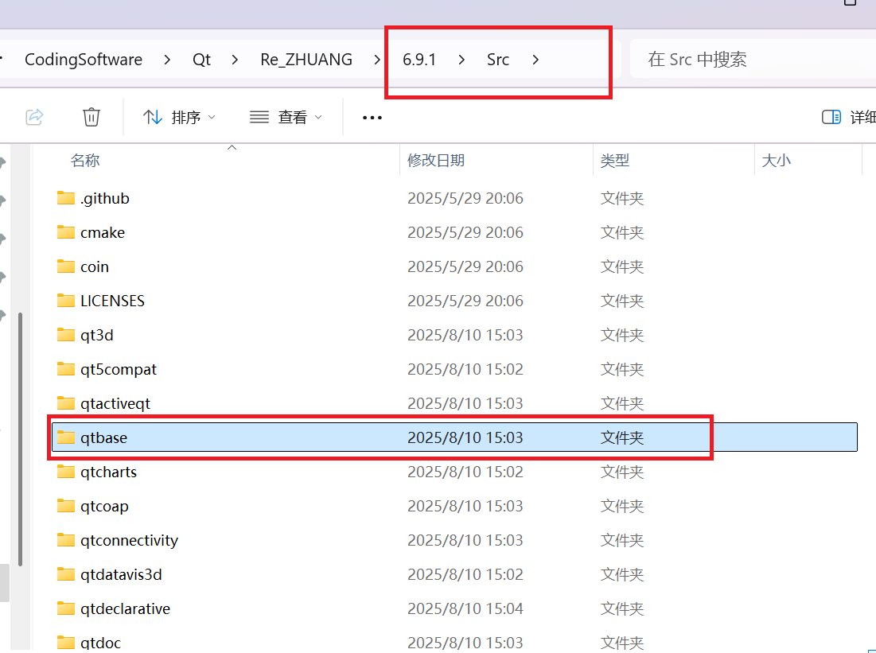Select the qtactiveqt folder icon
The image size is (876, 653).
click(x=66, y=402)
